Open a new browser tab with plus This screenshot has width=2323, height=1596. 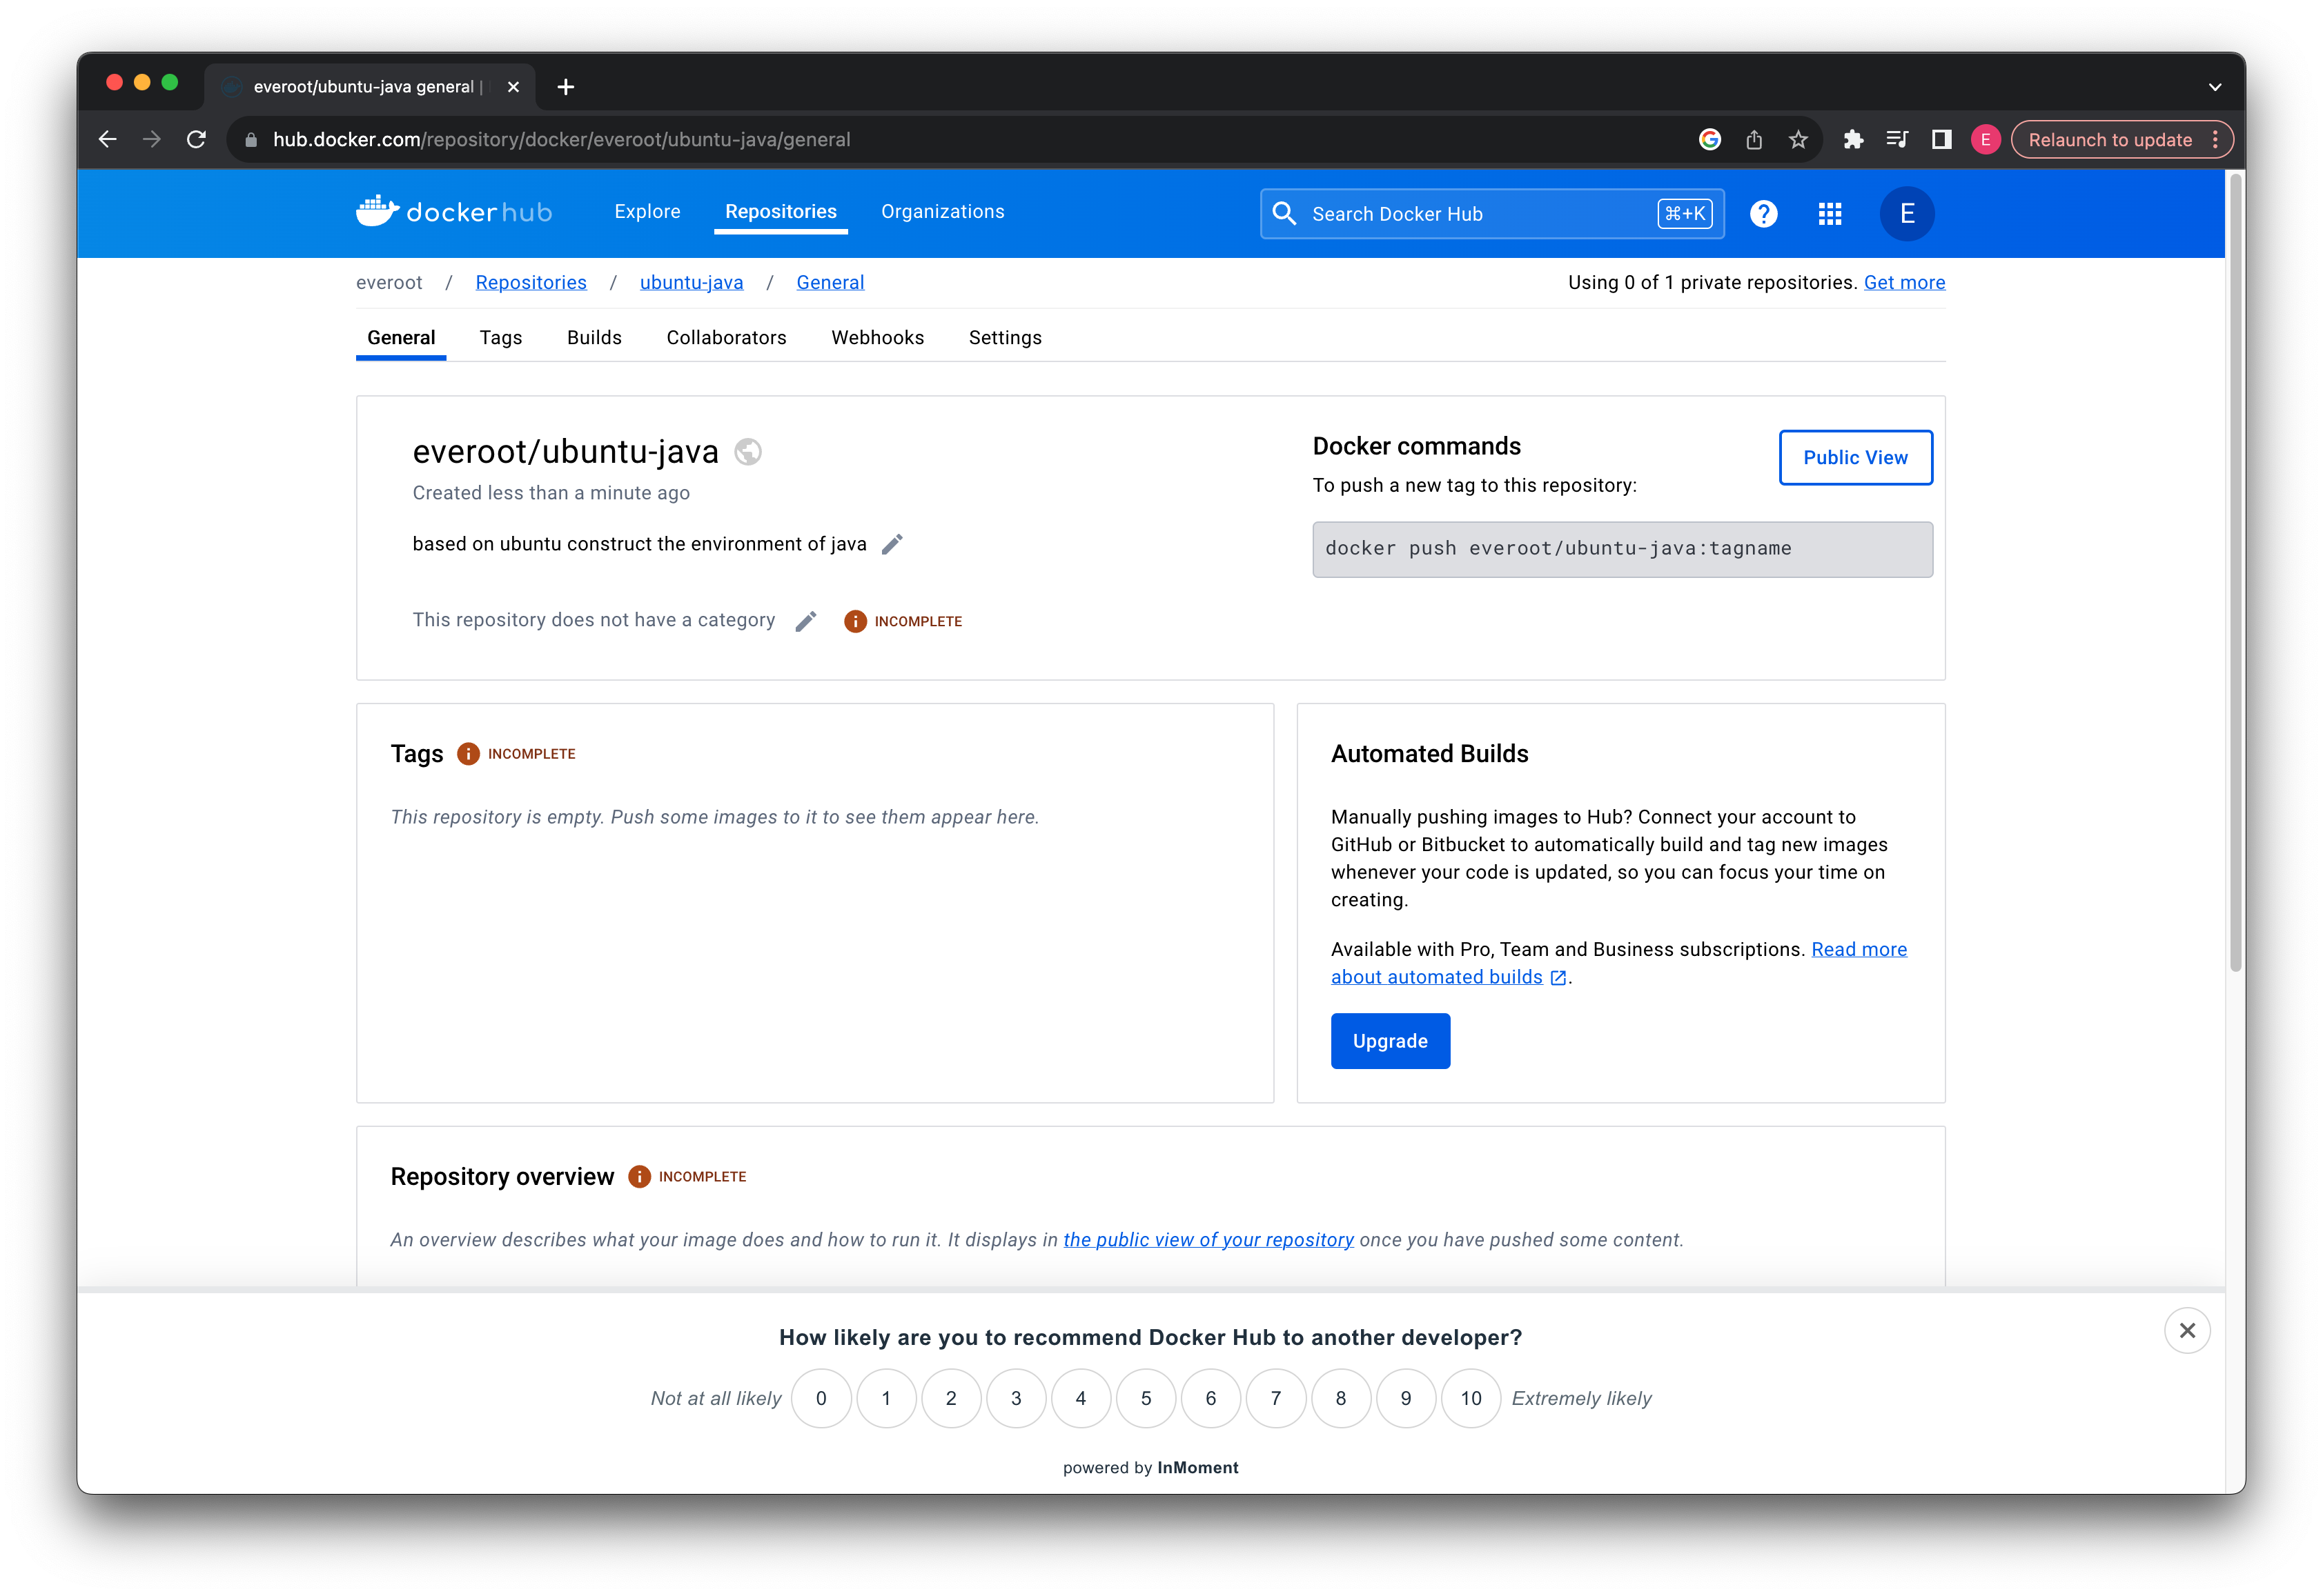coord(565,87)
